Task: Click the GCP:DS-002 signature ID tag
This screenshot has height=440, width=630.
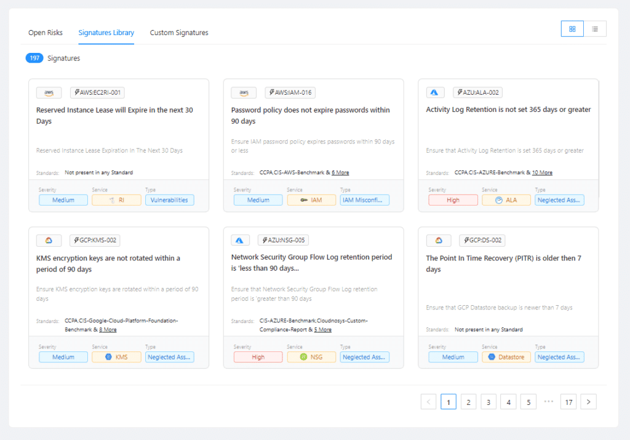Action: point(482,240)
